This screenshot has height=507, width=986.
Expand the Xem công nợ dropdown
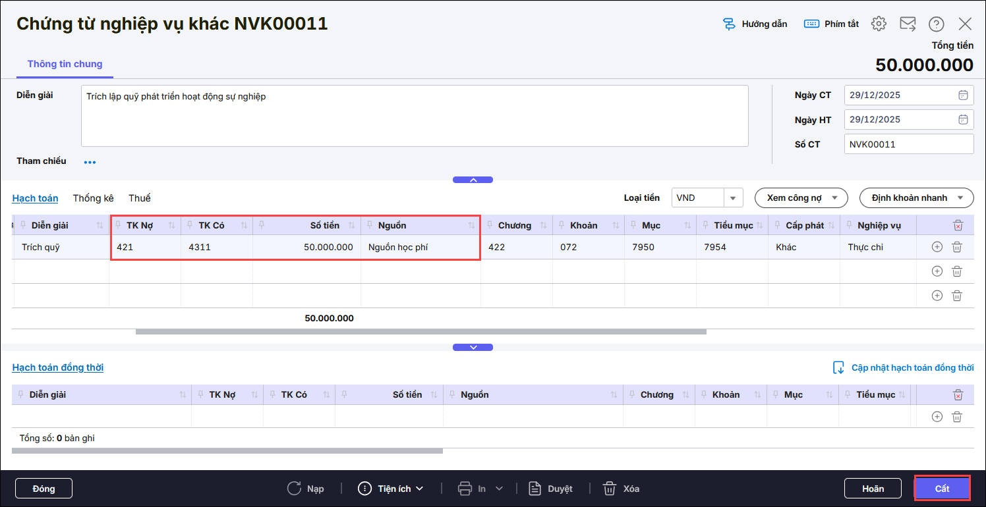click(x=801, y=198)
